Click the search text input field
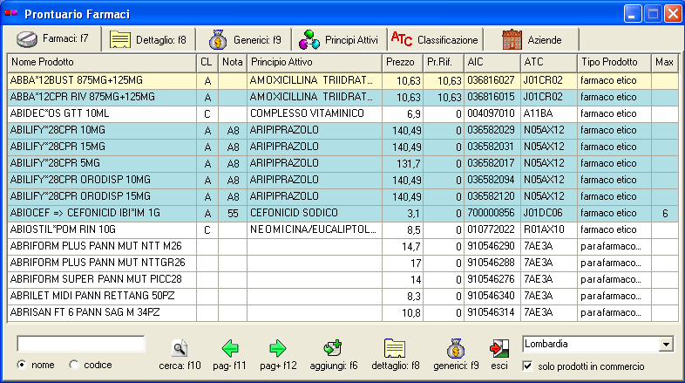This screenshot has height=383, width=685. [81, 345]
